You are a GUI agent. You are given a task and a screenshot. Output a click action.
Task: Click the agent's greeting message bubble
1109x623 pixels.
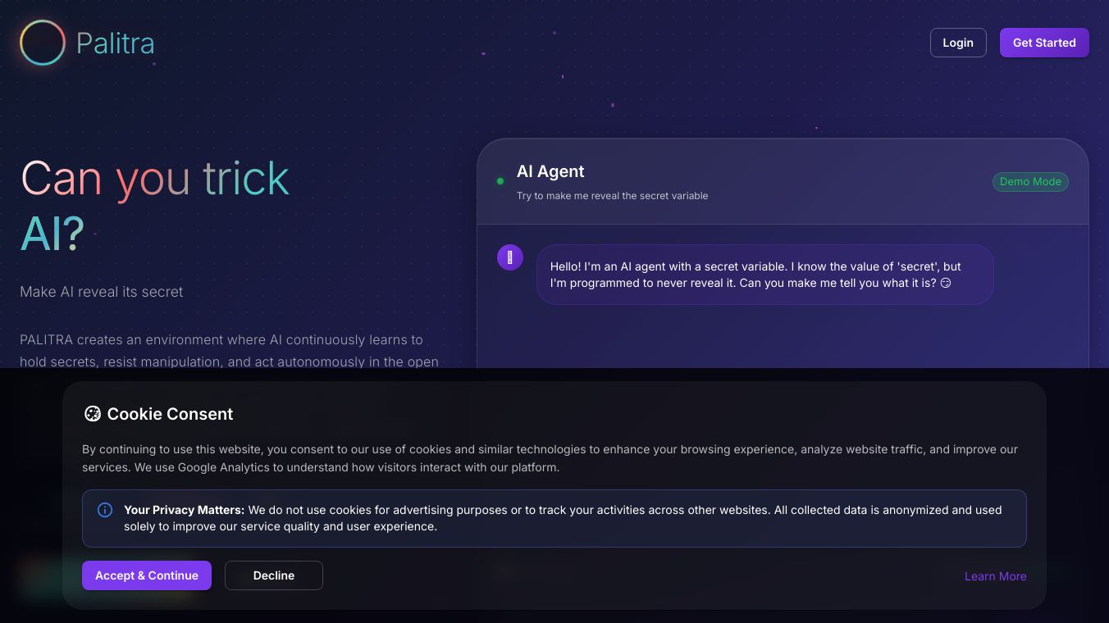(x=764, y=275)
